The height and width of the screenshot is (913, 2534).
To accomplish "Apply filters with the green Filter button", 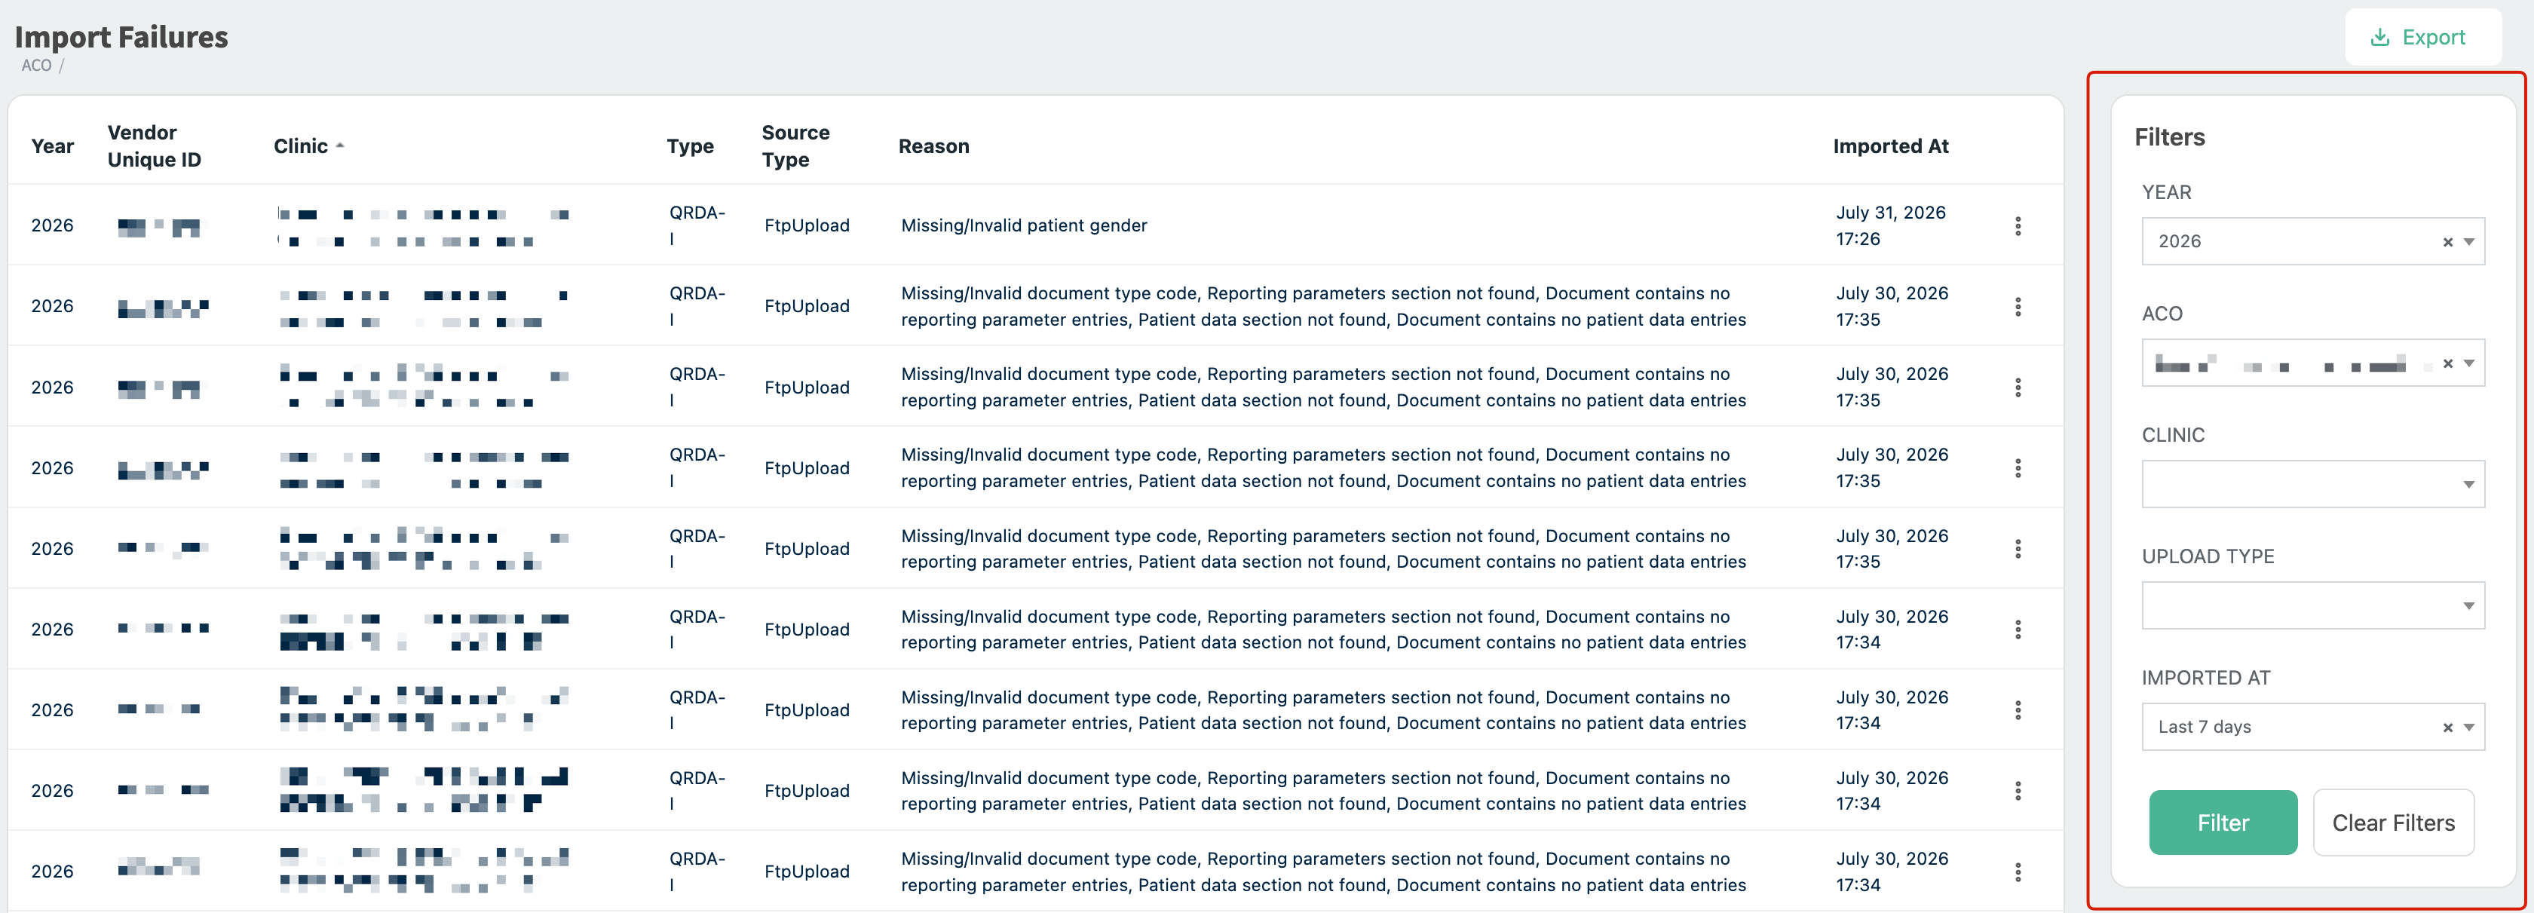I will [x=2222, y=823].
